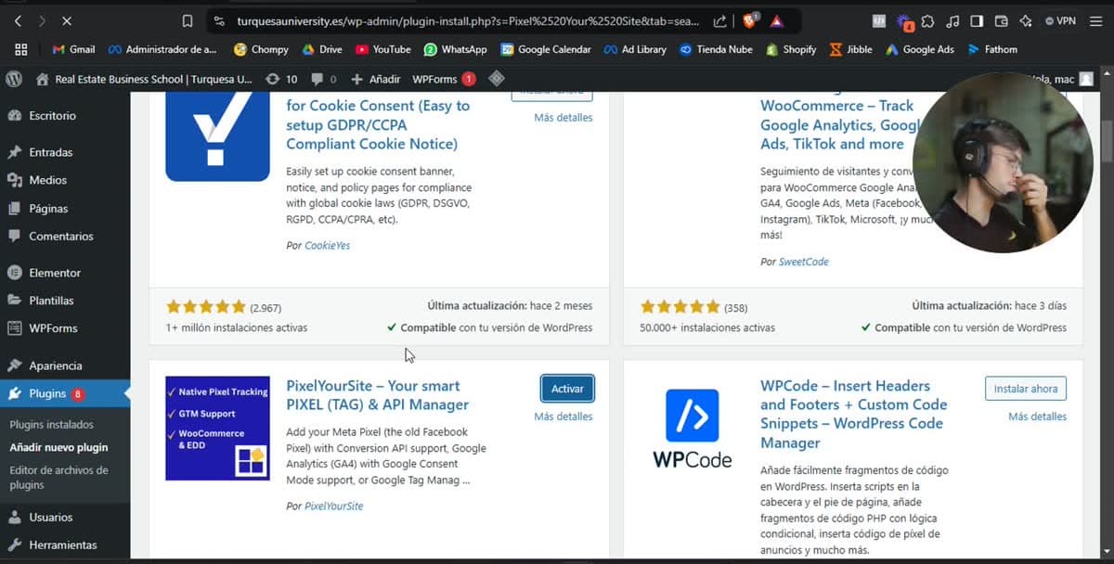
Task: Open the Shopify bookmark
Action: point(791,49)
